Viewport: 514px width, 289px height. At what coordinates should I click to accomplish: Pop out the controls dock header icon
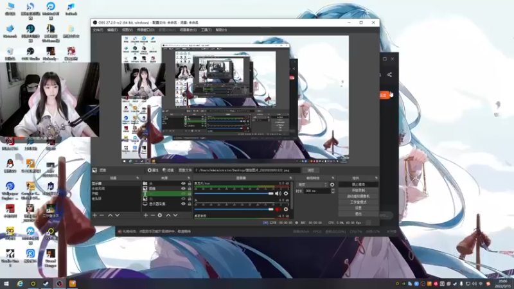click(376, 178)
